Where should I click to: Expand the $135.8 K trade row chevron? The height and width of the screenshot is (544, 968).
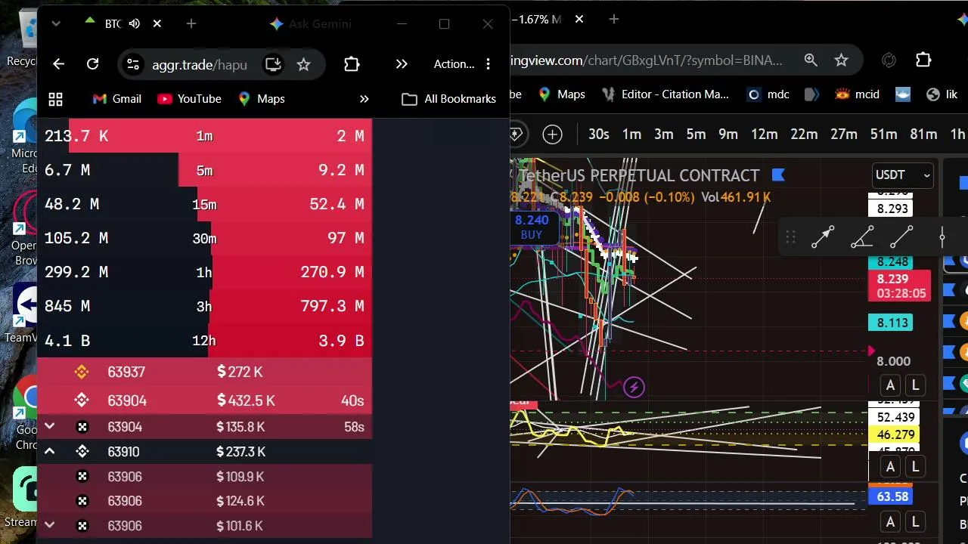(x=49, y=427)
